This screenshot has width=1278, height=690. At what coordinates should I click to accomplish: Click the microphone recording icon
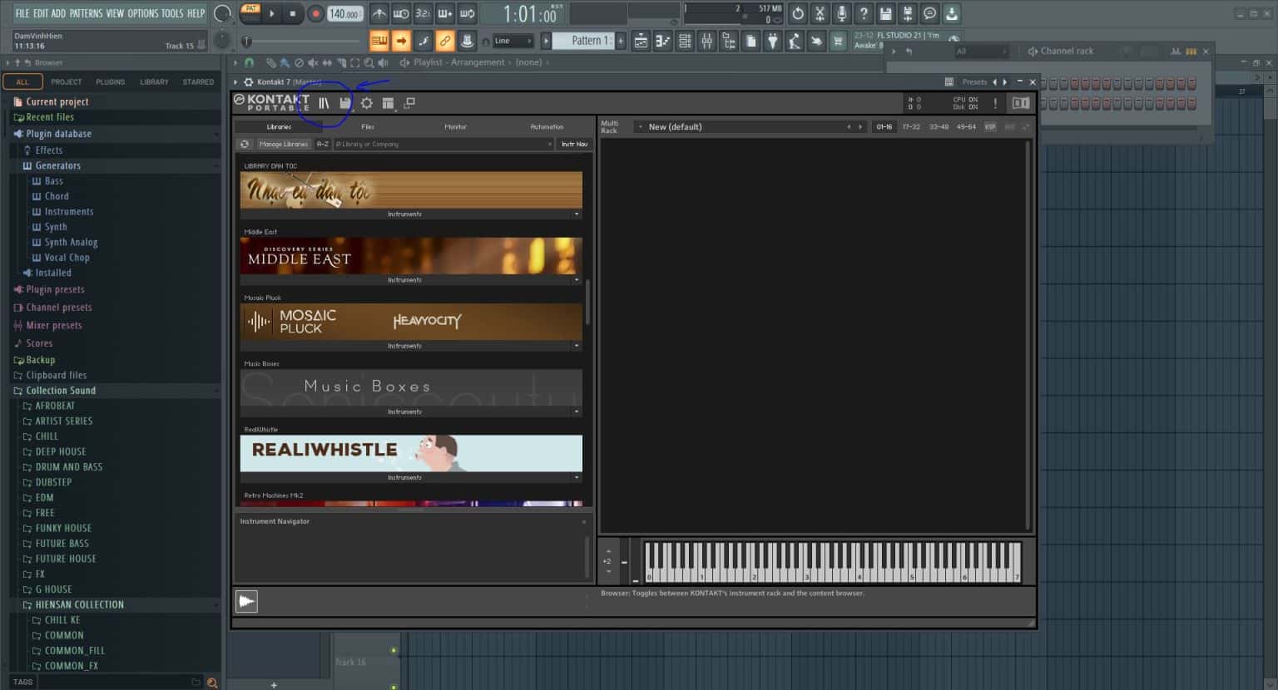click(842, 13)
